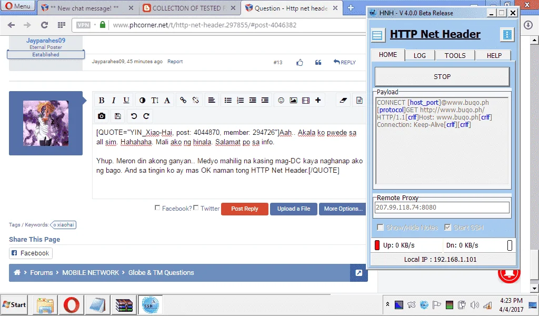539x316 pixels.
Task: Open insert plus menu in editor
Action: pos(318,101)
